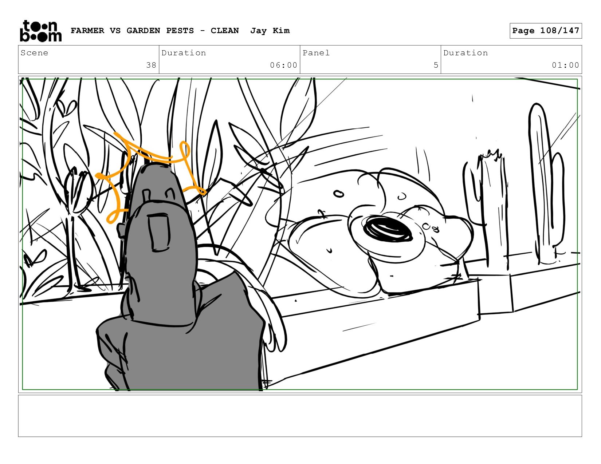Click the panel number '5'
Screen dimensions: 601x464
click(436, 65)
